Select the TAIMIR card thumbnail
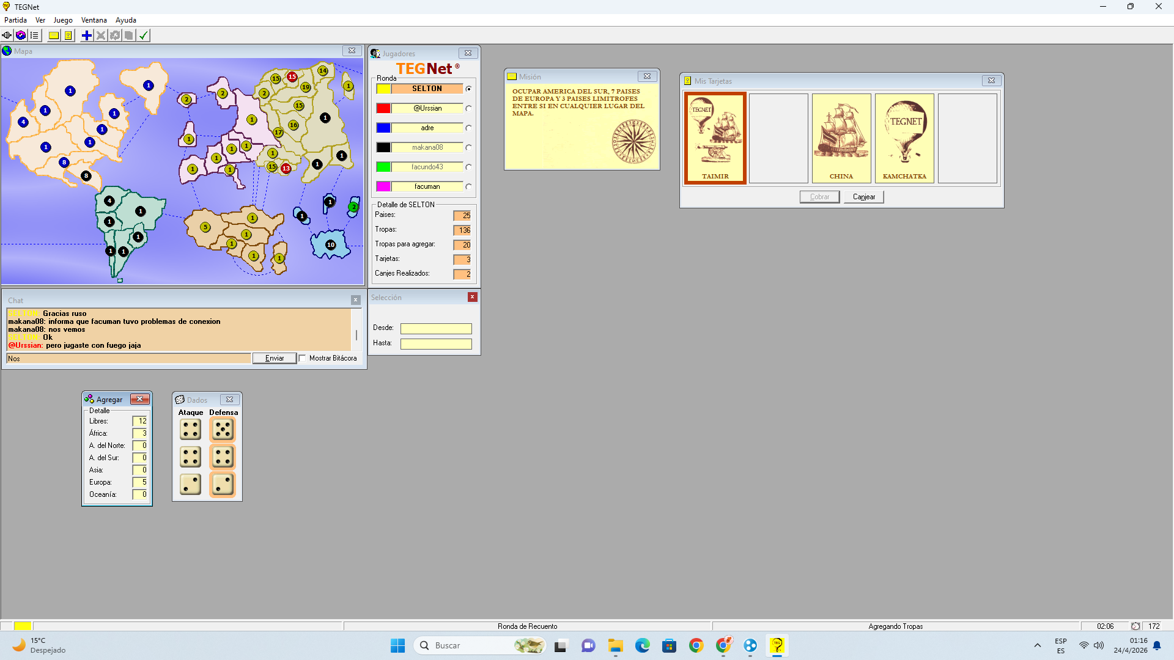This screenshot has height=660, width=1174. (715, 138)
